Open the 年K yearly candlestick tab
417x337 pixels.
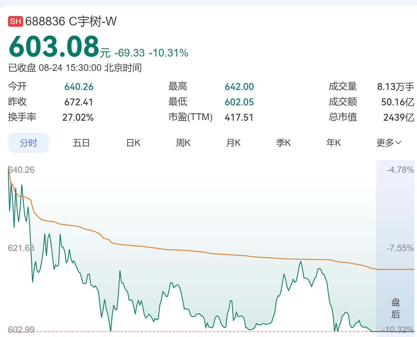333,143
